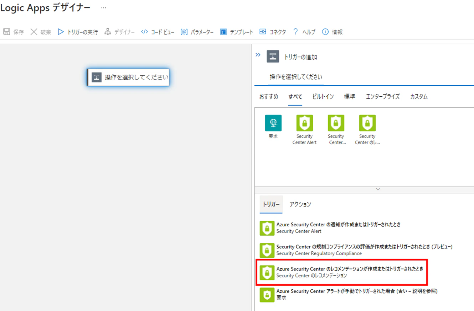The image size is (474, 311).
Task: Collapse connector list with down chevron
Action: 378,189
